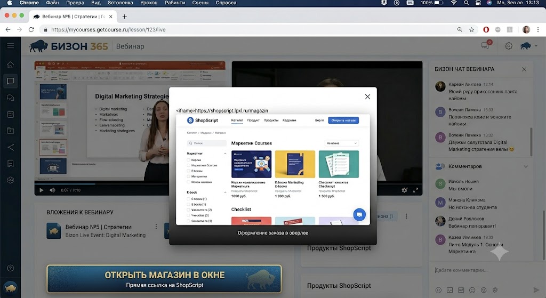Close the БИЗОН ЧАТ ВЕБИНАРА panel
Screen dimensions: 546x298
(x=524, y=69)
